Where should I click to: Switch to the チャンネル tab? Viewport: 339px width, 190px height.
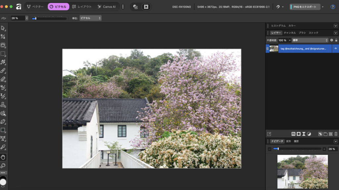coord(290,33)
